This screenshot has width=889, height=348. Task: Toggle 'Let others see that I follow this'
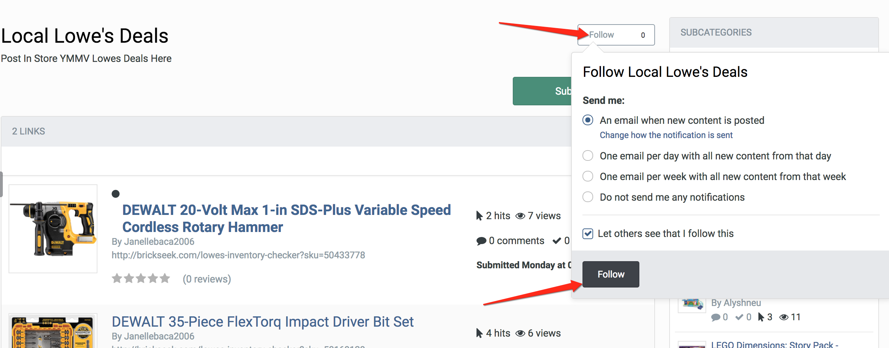click(588, 234)
